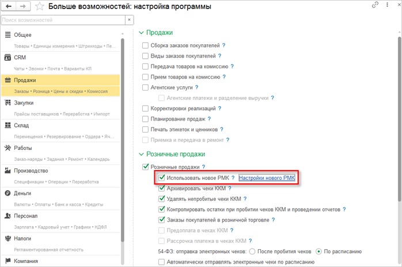Enable Корректировки реализаций checkbox
Image resolution: width=402 pixels, height=267 pixels.
(145, 108)
